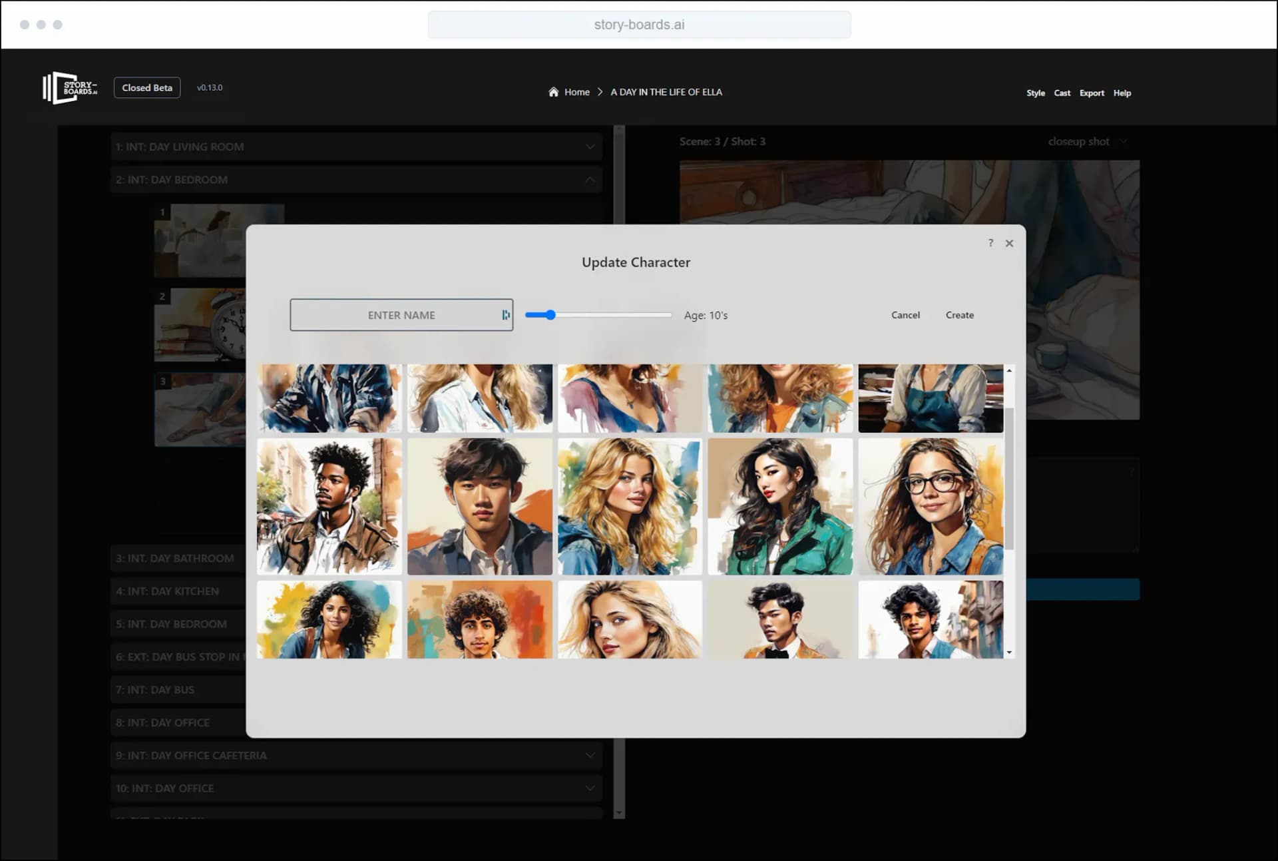Click the Enter Name input field
The height and width of the screenshot is (861, 1278).
click(x=401, y=314)
